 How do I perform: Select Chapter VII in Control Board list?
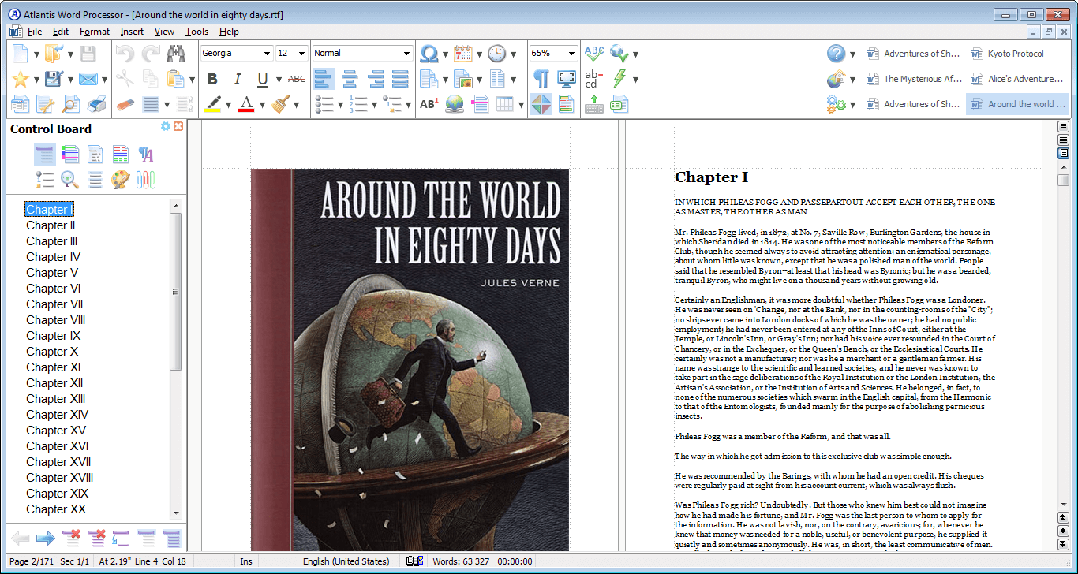click(55, 304)
